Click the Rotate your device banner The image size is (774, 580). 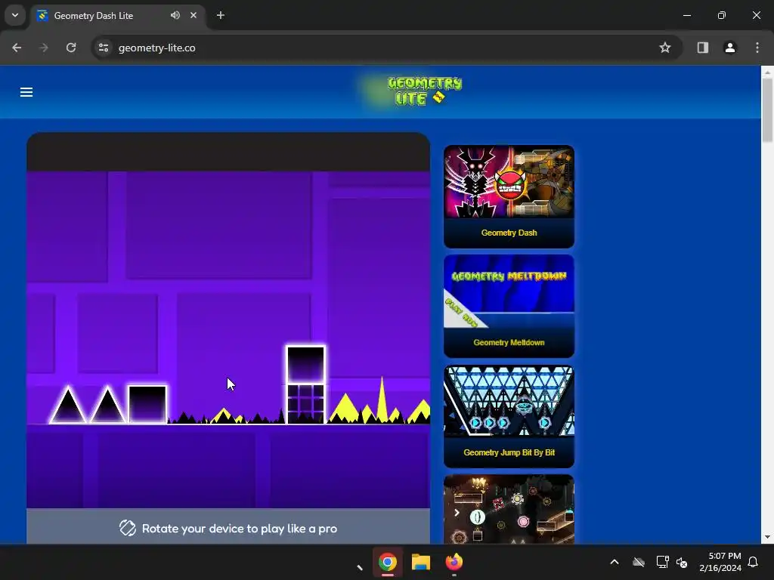[x=228, y=526]
